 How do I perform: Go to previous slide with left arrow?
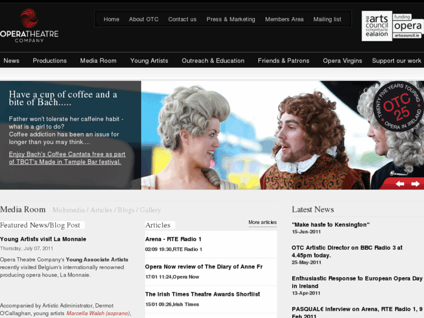point(400,184)
